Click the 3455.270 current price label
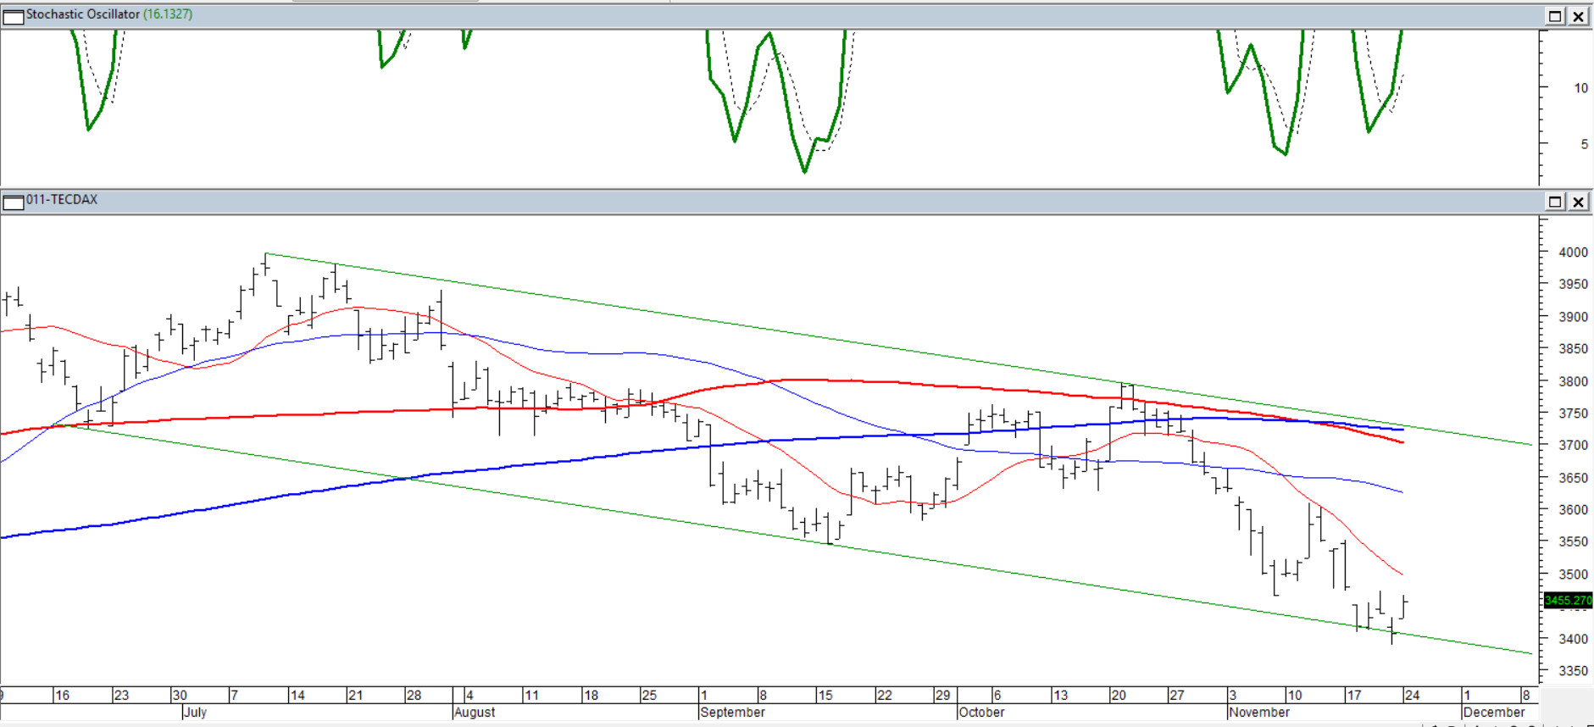Screen dimensions: 1594x727 [x=1567, y=601]
